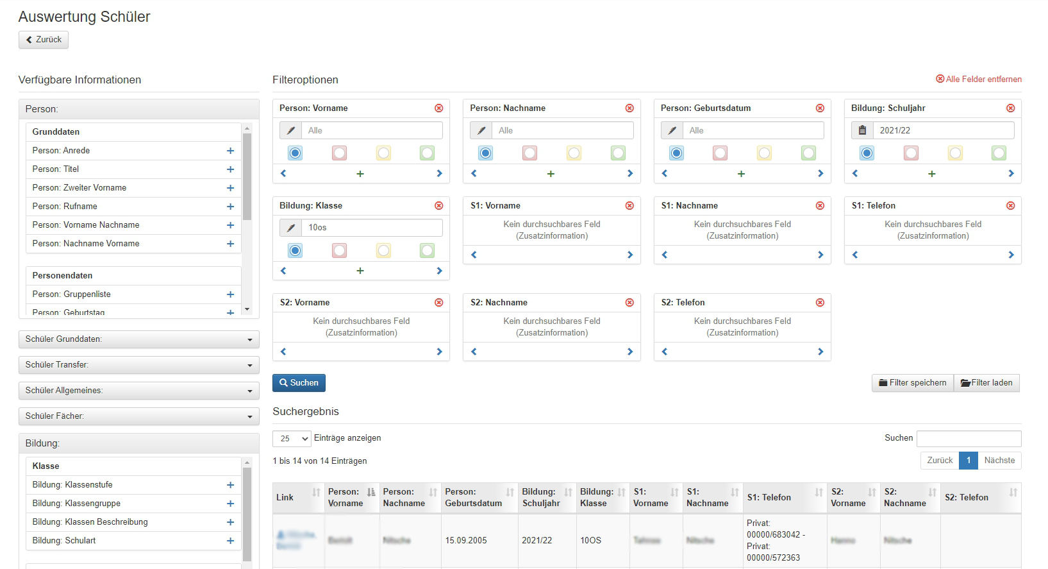Click Filter speichern button
Viewport: 1048px width, 569px height.
(913, 383)
